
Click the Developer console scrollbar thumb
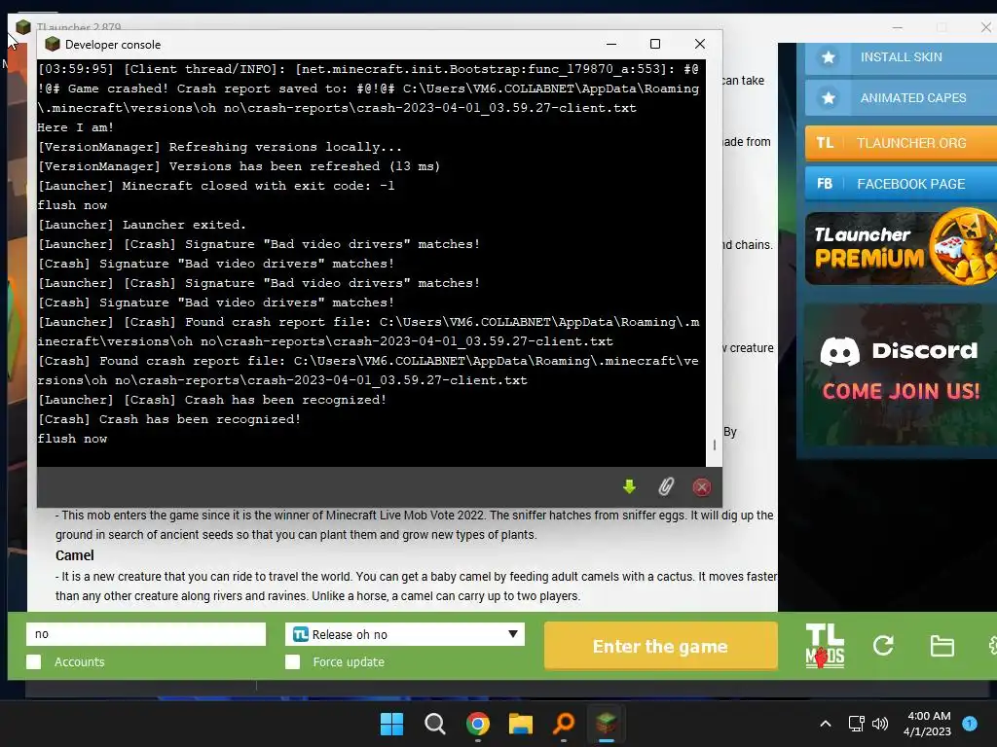pyautogui.click(x=715, y=445)
